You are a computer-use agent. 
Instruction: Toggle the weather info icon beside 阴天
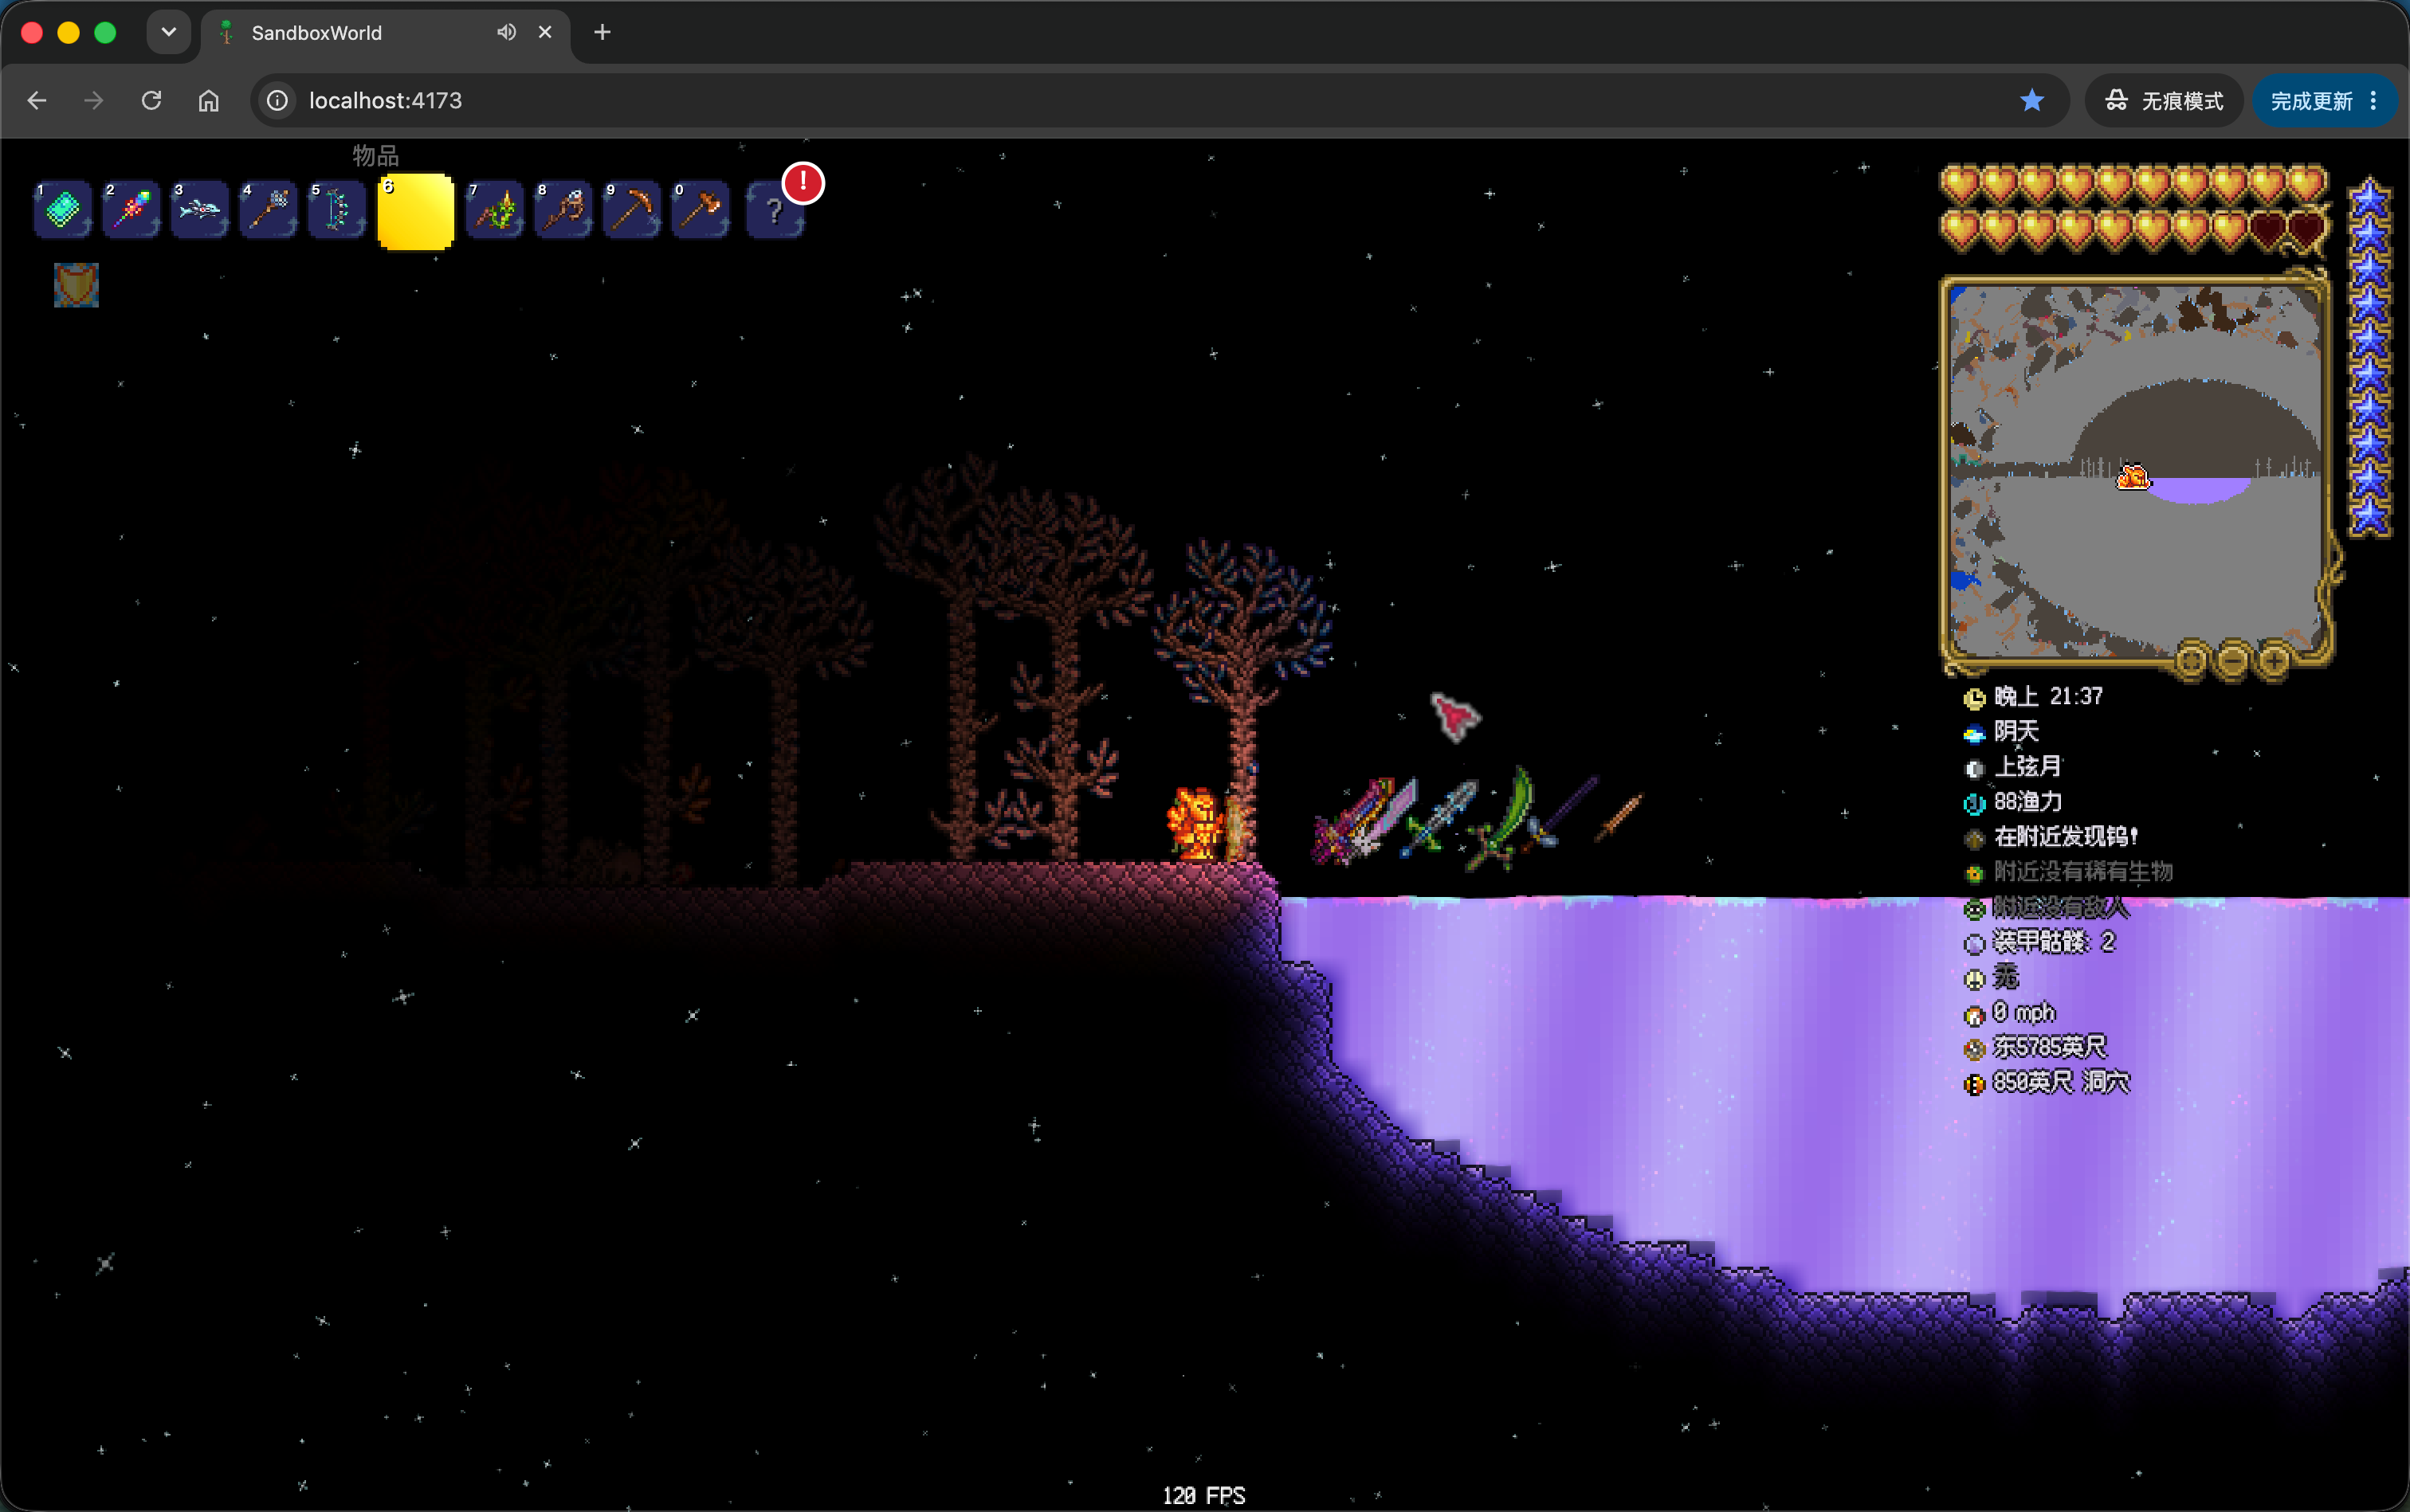click(x=1974, y=734)
